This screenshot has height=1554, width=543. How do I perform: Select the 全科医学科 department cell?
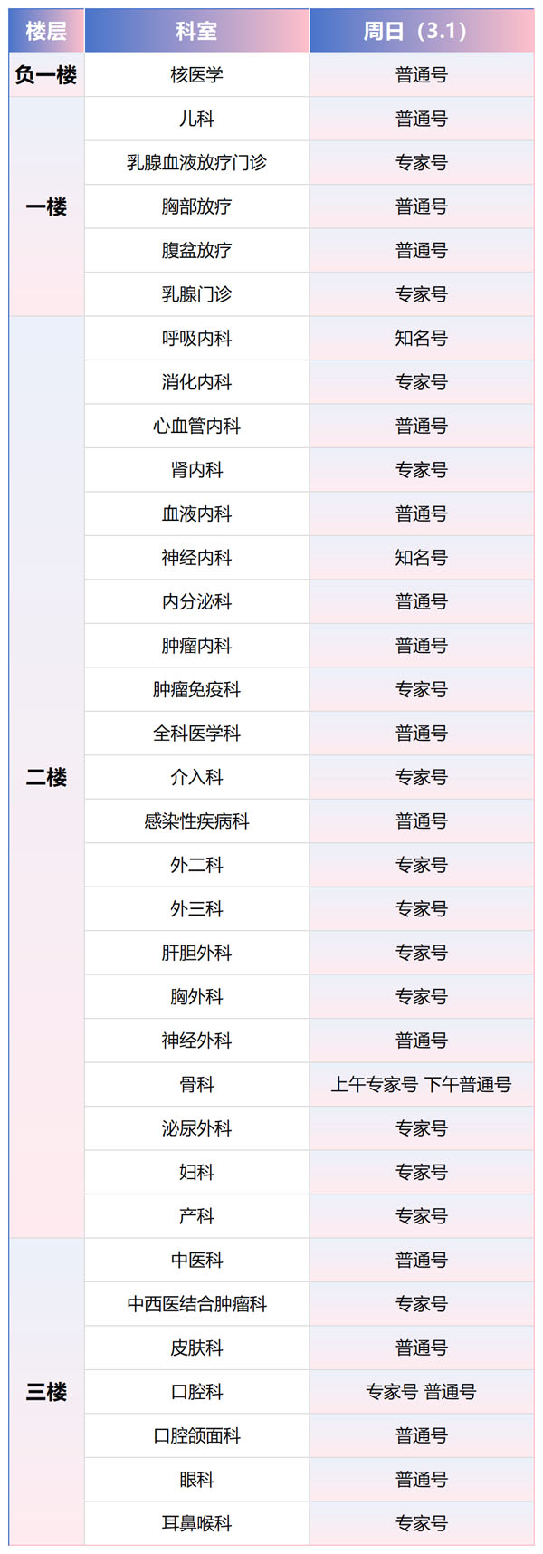point(196,734)
